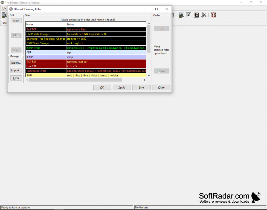Click the Import... button
Viewport: 267px width, 210px height.
tap(16, 70)
